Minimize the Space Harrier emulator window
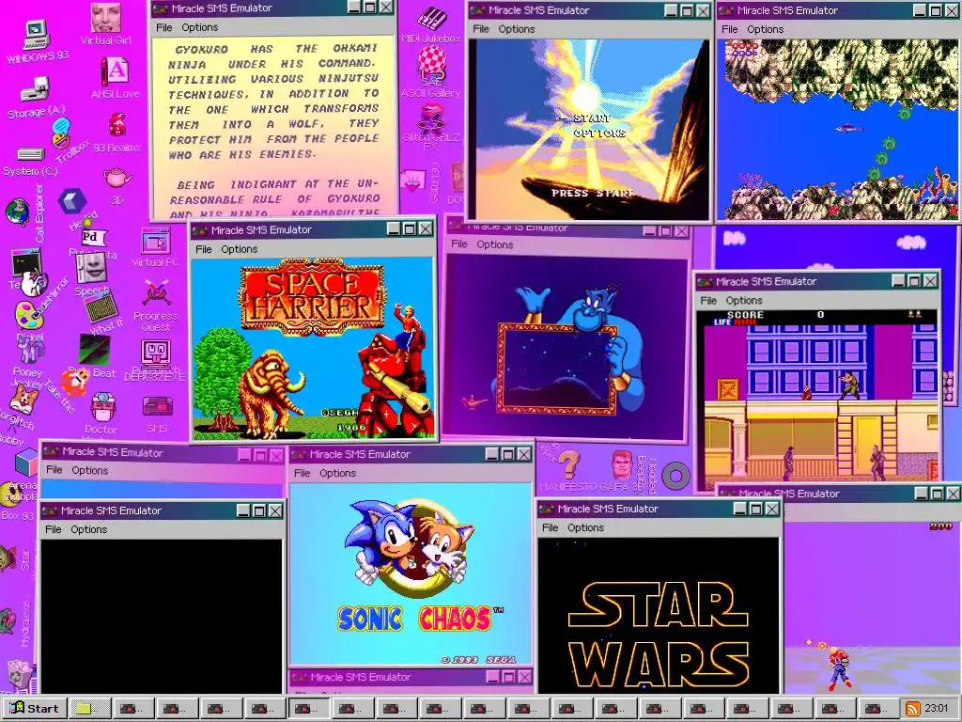This screenshot has width=962, height=722. click(x=394, y=229)
